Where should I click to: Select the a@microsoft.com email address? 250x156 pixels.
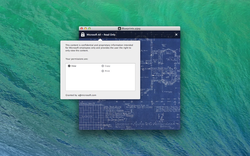(x=87, y=95)
